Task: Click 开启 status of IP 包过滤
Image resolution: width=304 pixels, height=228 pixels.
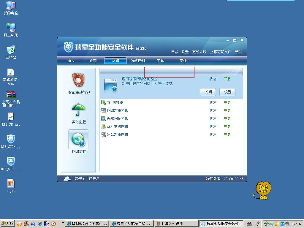Action: pos(227,102)
